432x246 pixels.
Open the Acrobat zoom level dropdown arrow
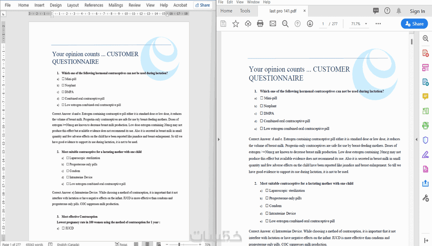[366, 24]
